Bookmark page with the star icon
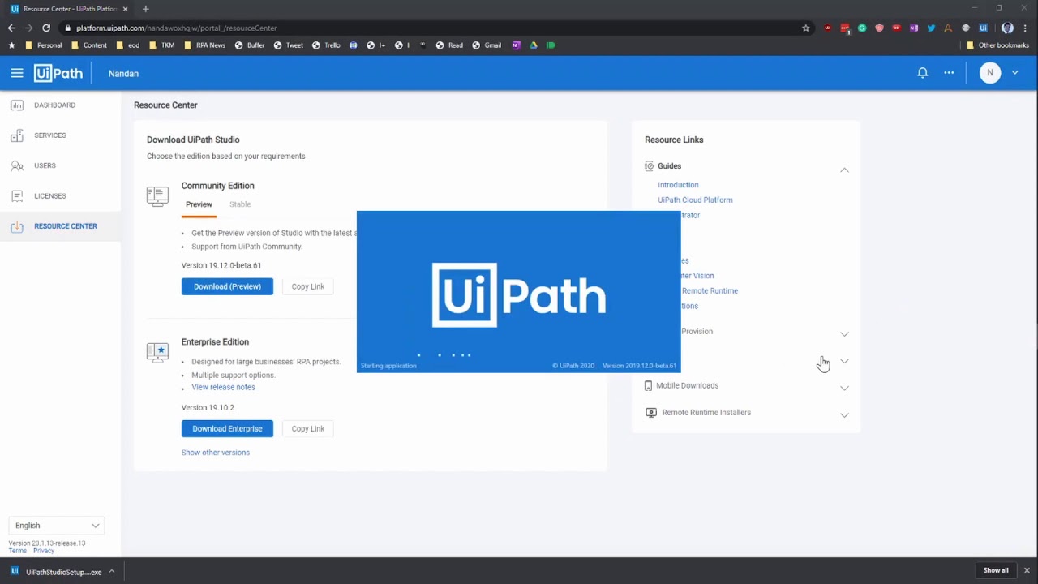Screen dimensions: 1038x584 point(805,28)
